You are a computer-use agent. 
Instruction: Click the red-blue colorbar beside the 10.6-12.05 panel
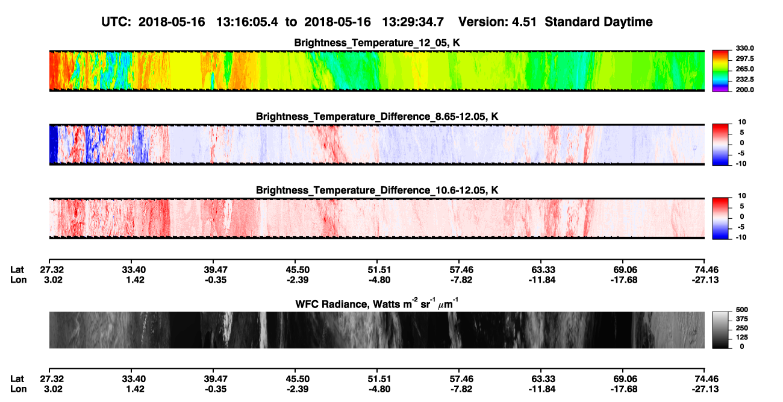720,218
